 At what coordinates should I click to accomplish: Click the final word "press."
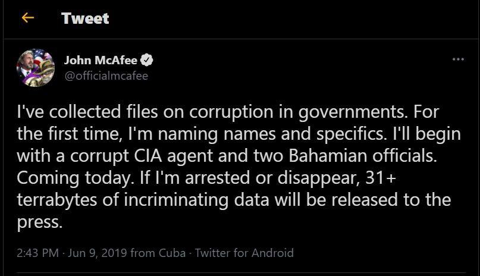pyautogui.click(x=39, y=222)
